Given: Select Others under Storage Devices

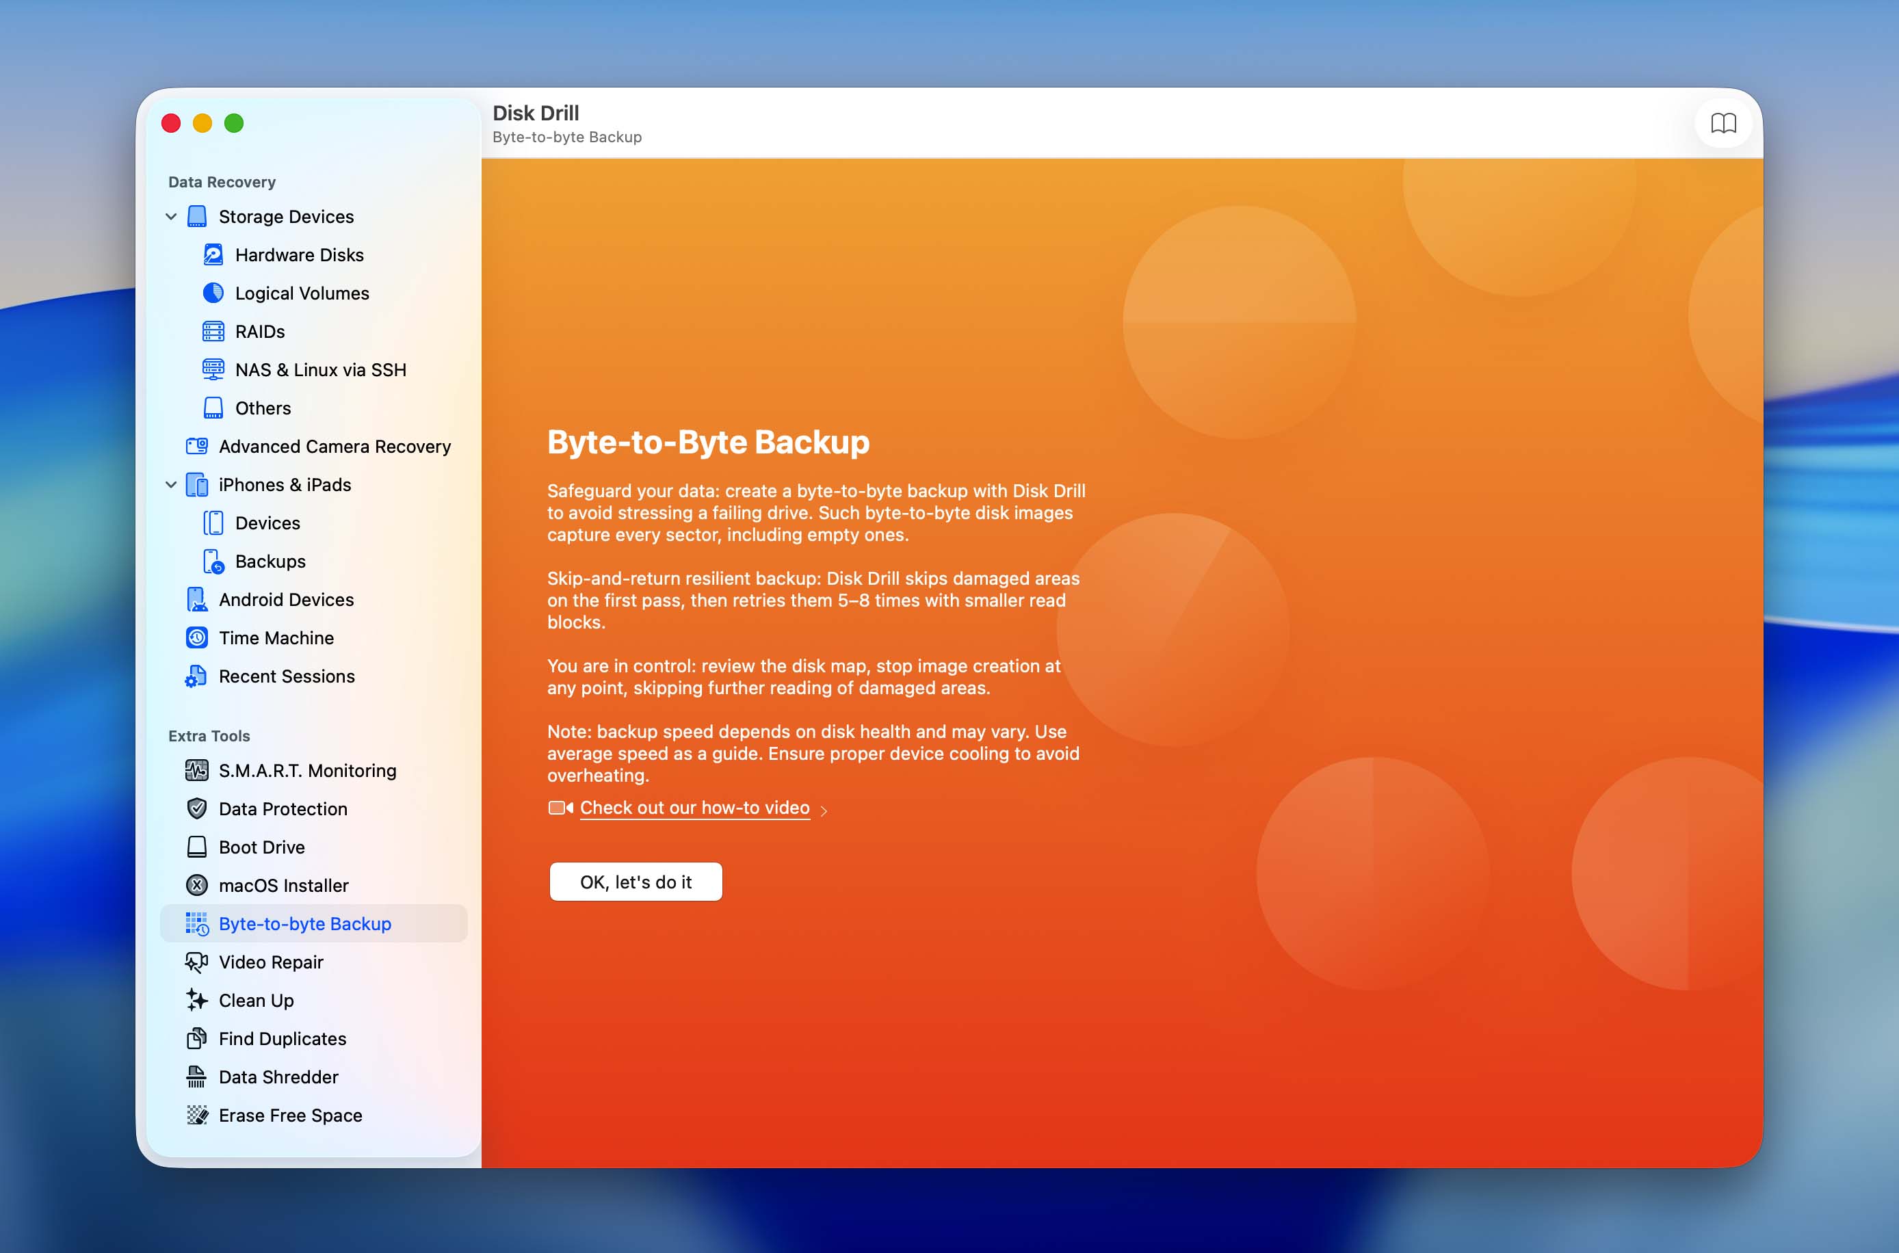Looking at the screenshot, I should [x=314, y=408].
